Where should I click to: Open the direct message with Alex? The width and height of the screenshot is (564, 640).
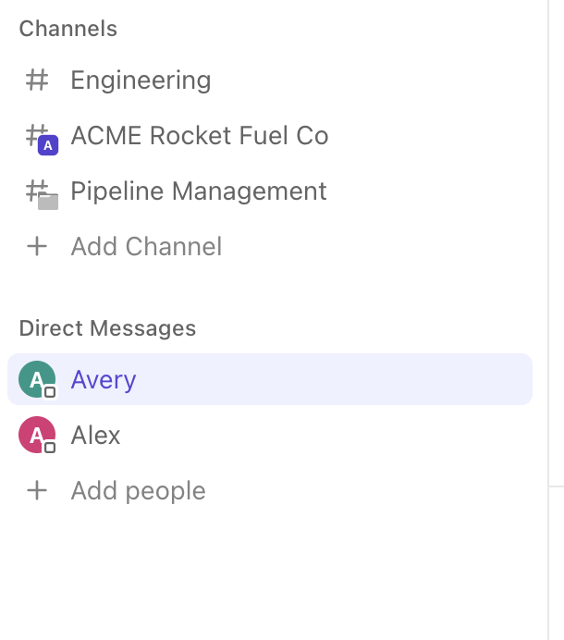coord(96,435)
